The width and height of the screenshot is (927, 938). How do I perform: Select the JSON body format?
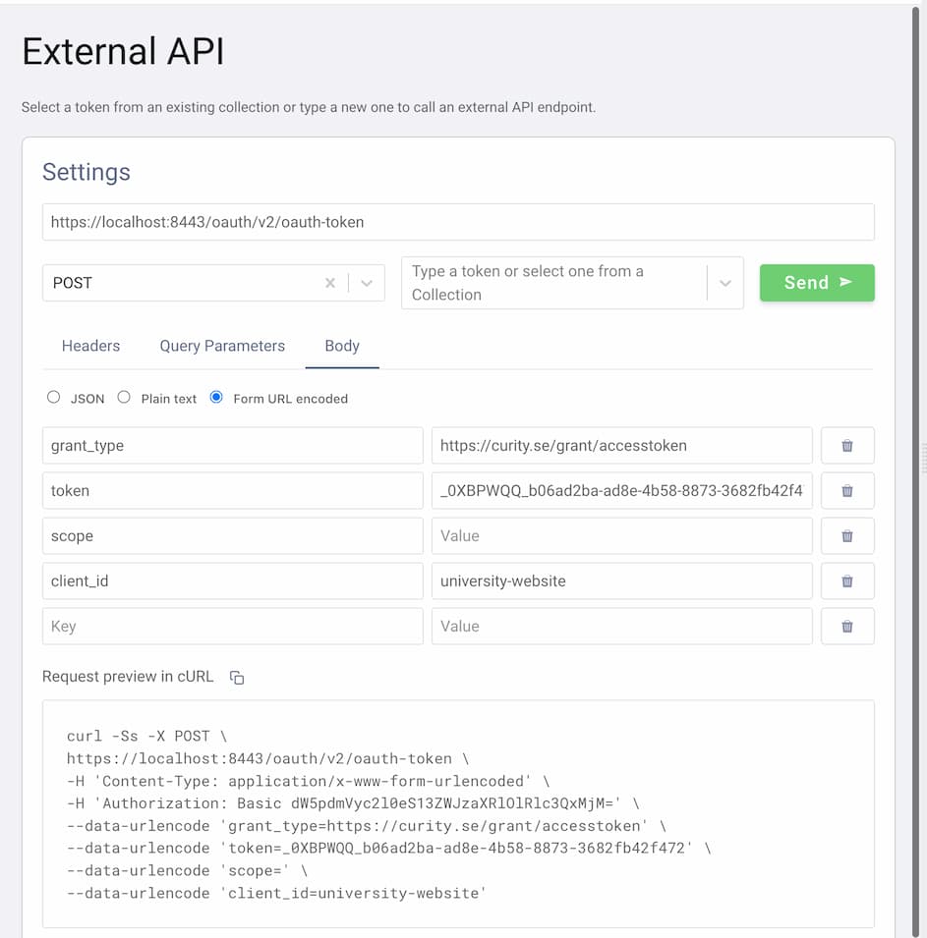pos(54,398)
